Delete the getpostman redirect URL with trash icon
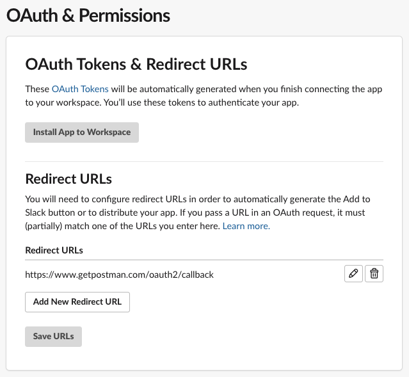The image size is (409, 377). click(x=374, y=274)
